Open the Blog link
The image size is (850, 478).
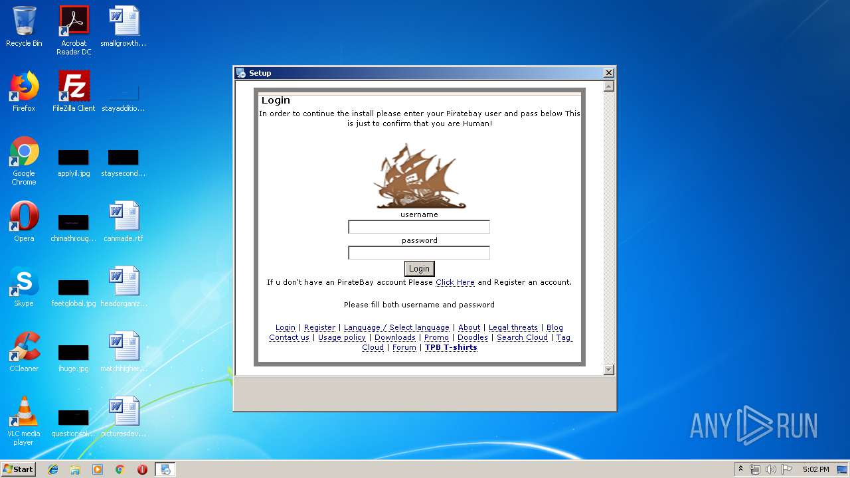click(x=554, y=327)
